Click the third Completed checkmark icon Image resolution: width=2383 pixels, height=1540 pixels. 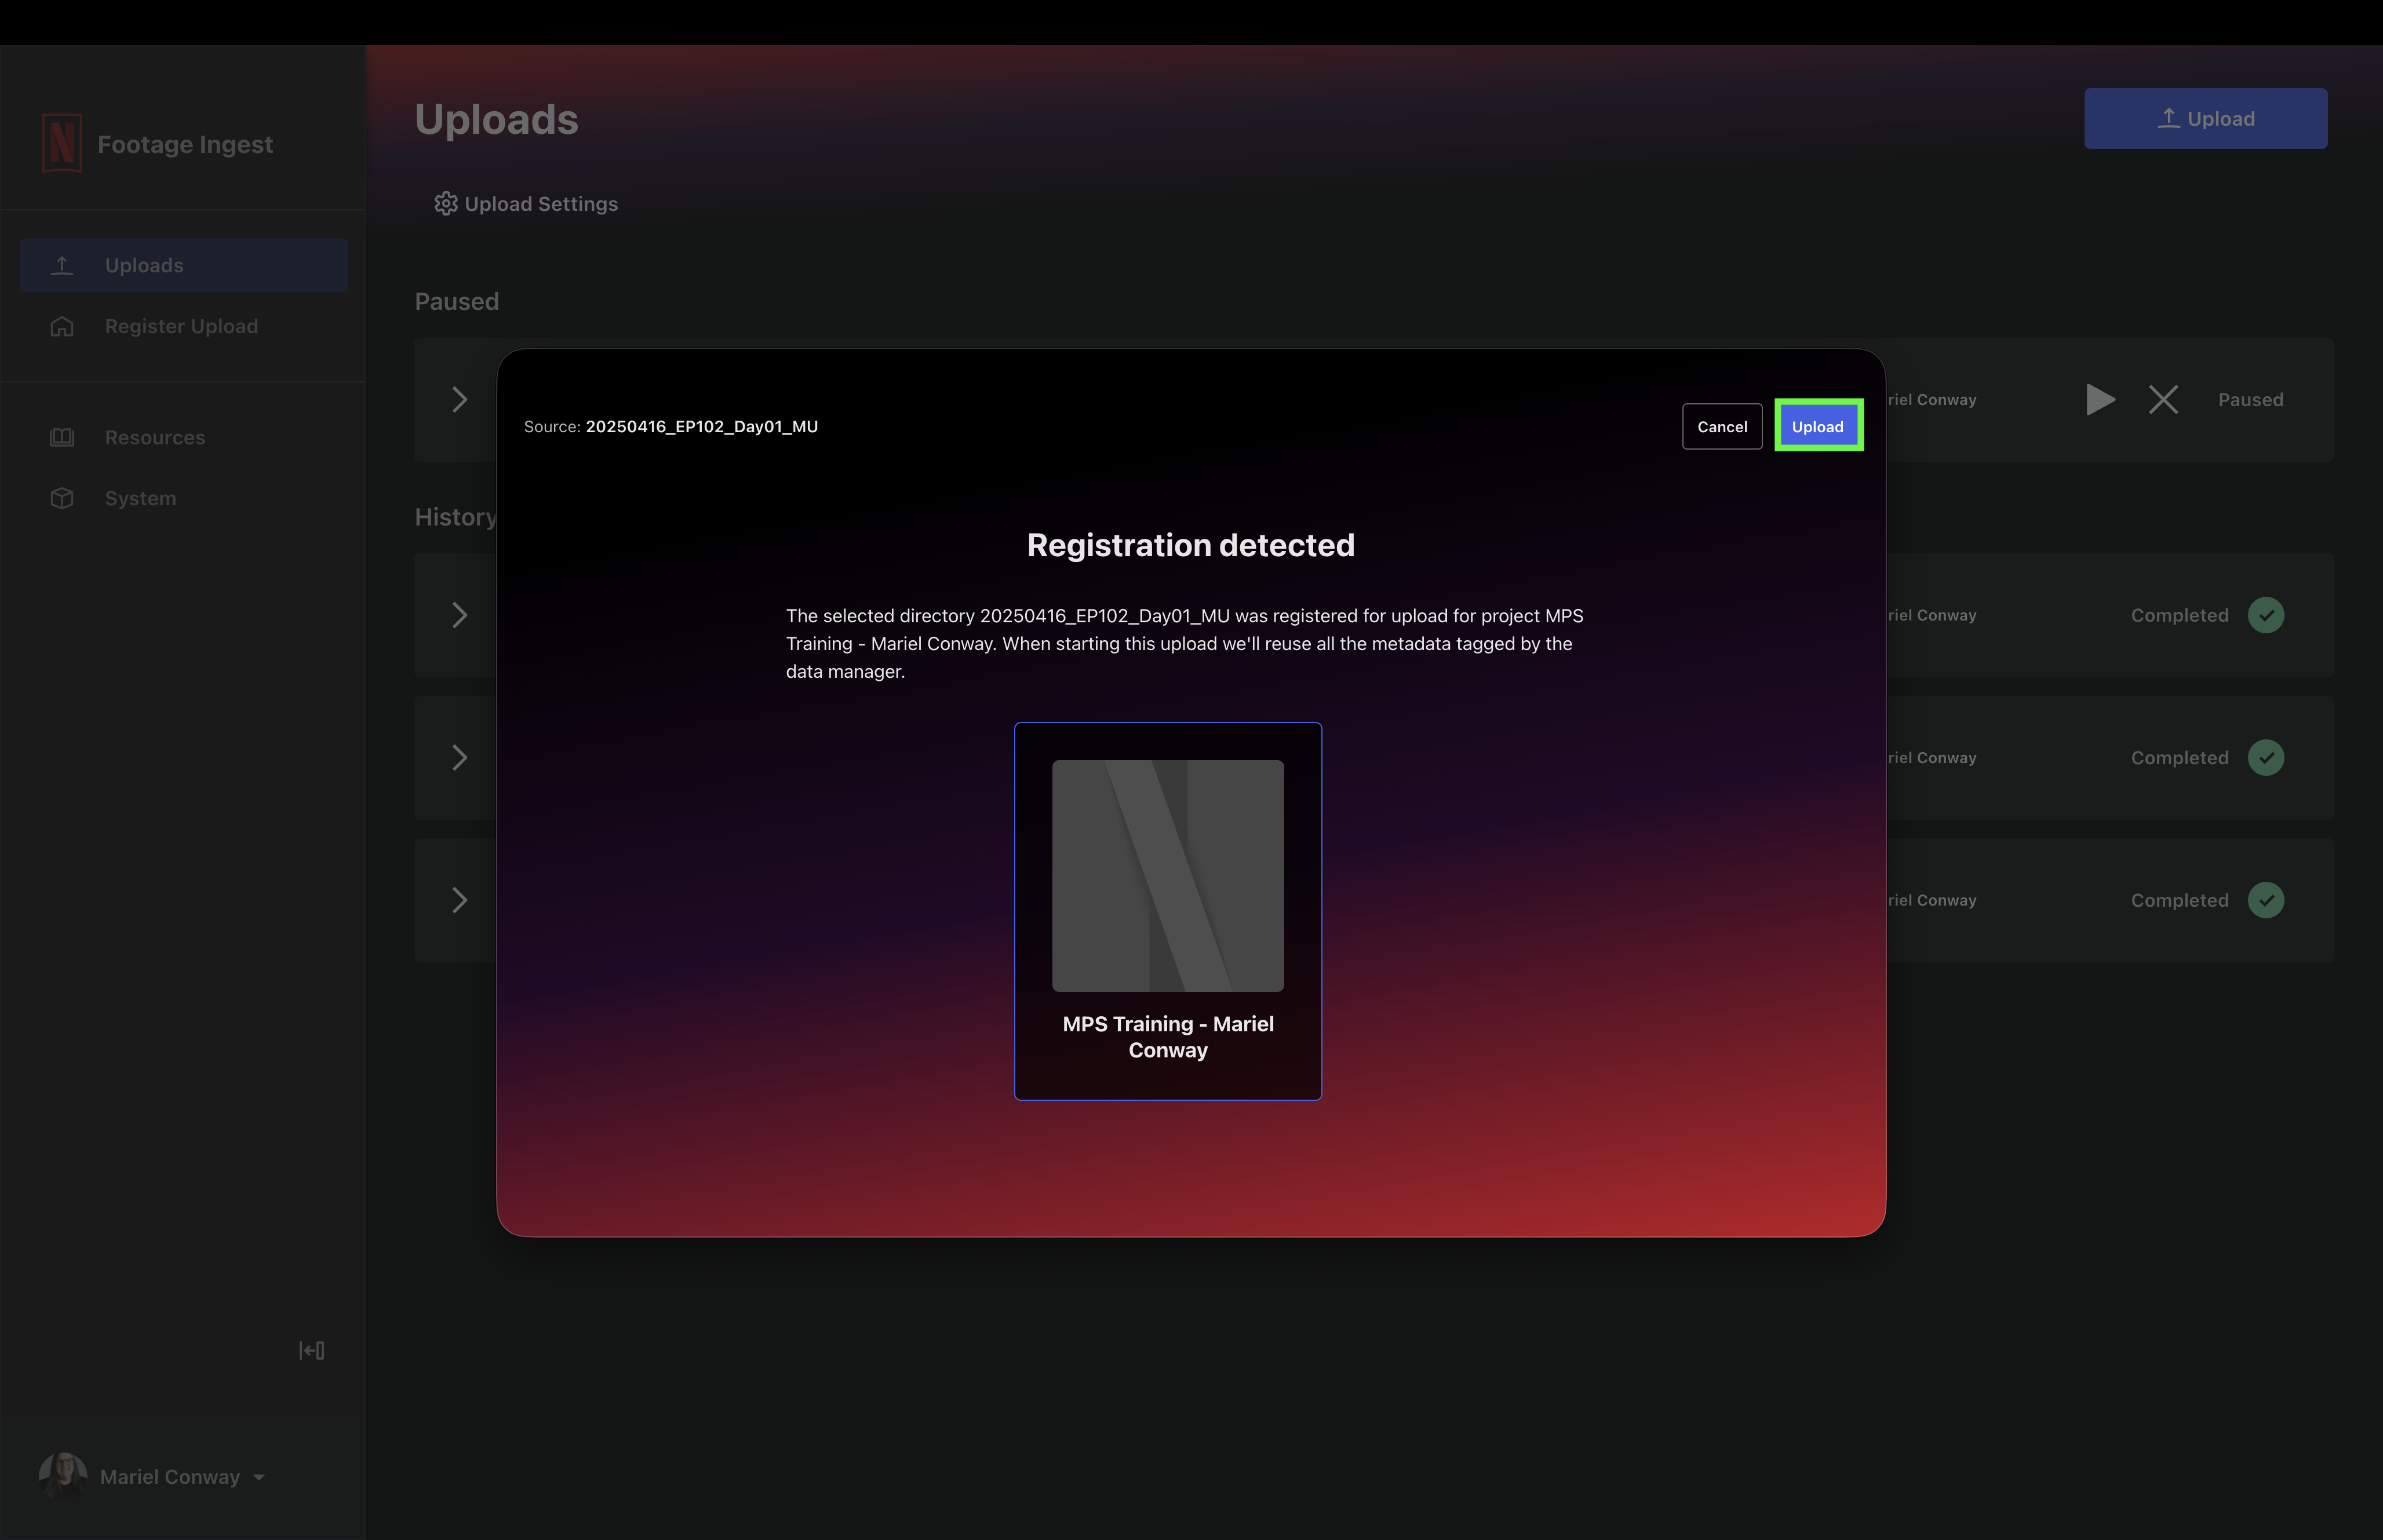pos(2266,900)
